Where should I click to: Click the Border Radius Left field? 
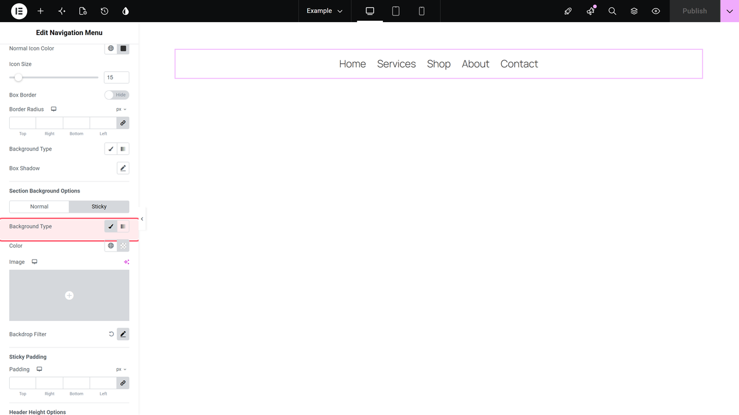(103, 123)
